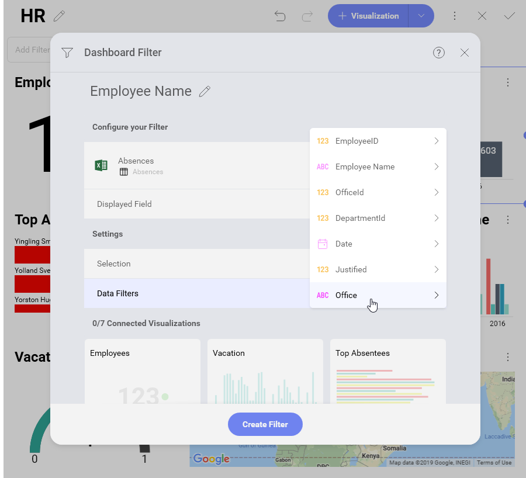Click the Excel Absences data source icon
The image size is (526, 478).
[101, 165]
